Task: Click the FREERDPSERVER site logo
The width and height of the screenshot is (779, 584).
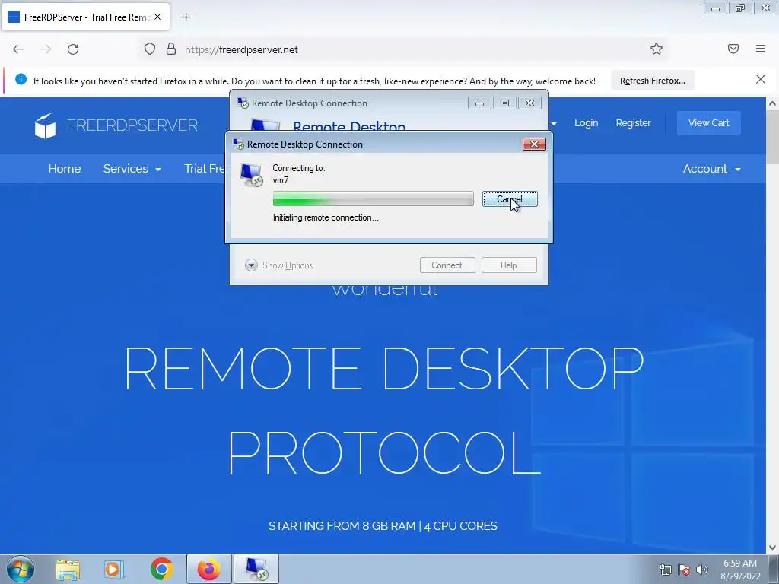Action: click(116, 125)
